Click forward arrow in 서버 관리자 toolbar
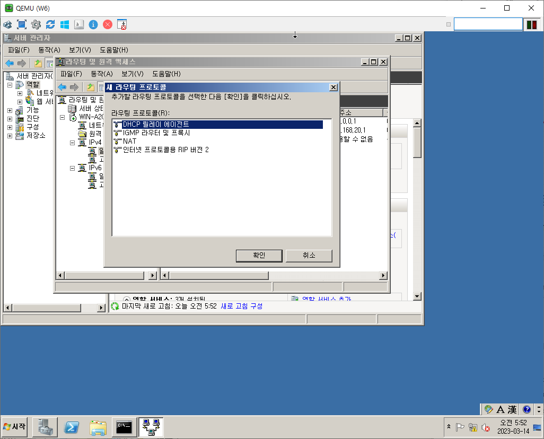This screenshot has width=544, height=439. (x=22, y=63)
